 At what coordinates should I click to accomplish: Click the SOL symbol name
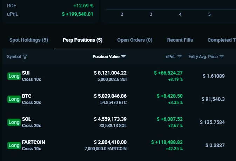26,119
